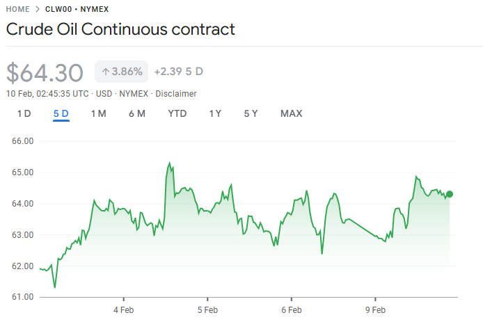Image resolution: width=483 pixels, height=322 pixels.
Task: Click the breadcrumb chevron arrow after HOME
Action: point(37,9)
